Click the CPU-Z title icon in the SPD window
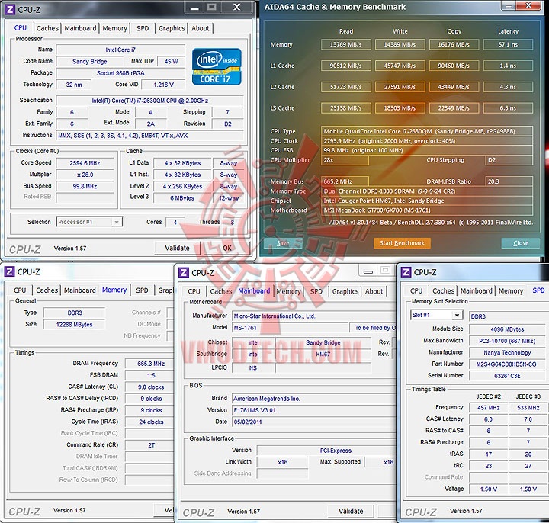 406,272
